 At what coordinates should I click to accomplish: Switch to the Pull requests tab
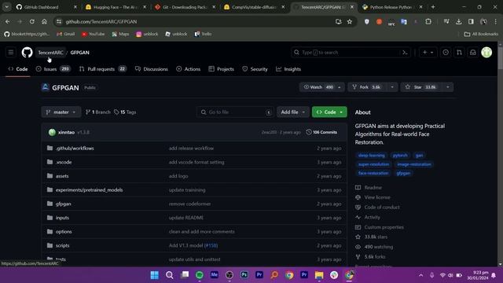tap(103, 69)
